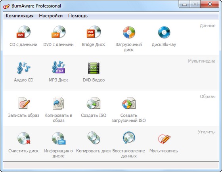Click the 'Копировать в образ' label

click(59, 118)
